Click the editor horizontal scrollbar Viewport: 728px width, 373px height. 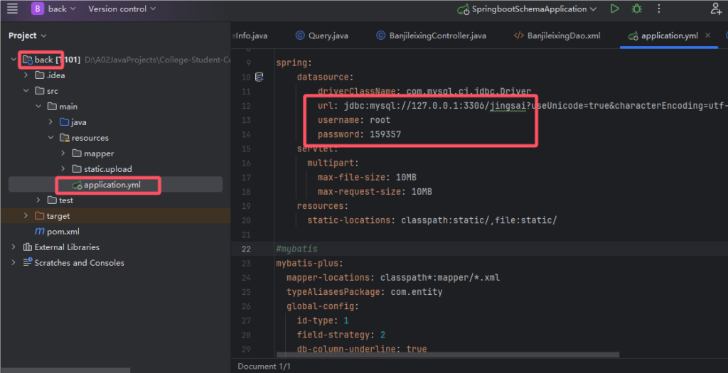tap(448, 355)
